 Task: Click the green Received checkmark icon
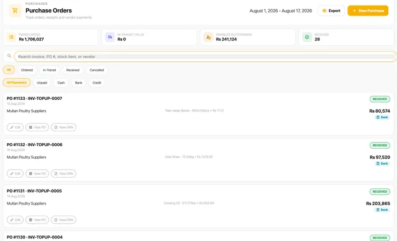[x=307, y=37]
